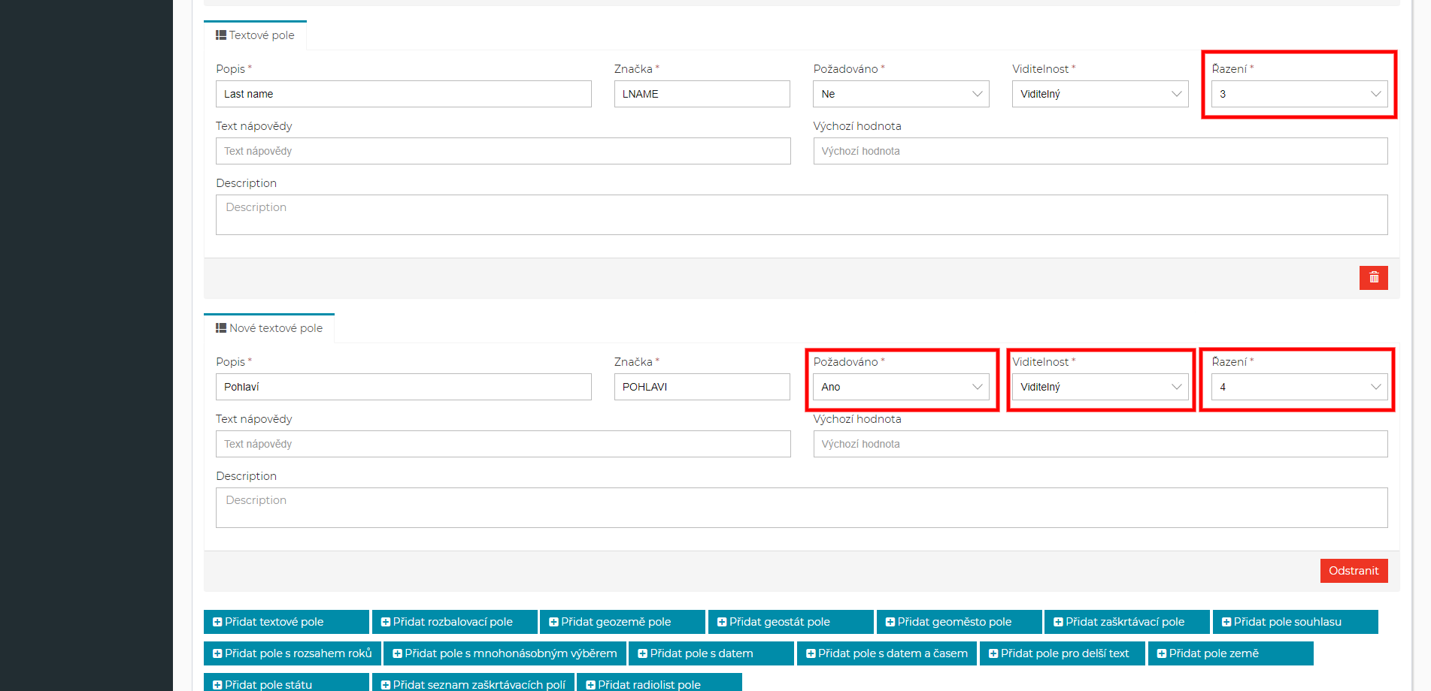The image size is (1431, 691).
Task: Click the red trash delete icon
Action: [x=1373, y=278]
